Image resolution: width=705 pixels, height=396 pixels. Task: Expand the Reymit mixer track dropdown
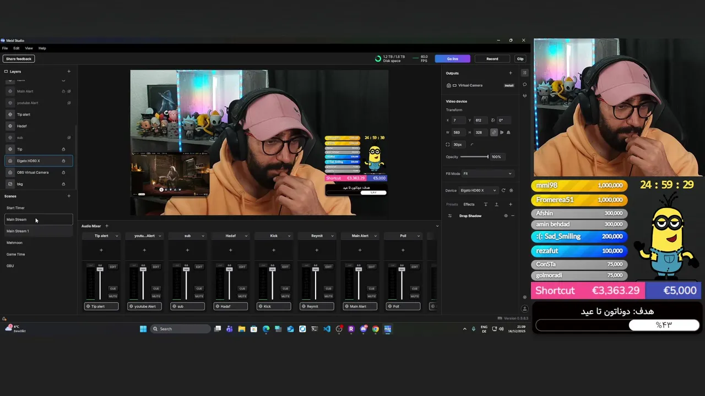pyautogui.click(x=332, y=236)
